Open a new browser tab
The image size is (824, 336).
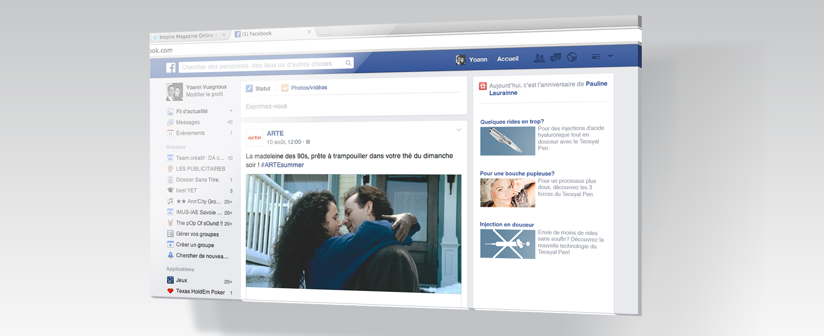(325, 32)
